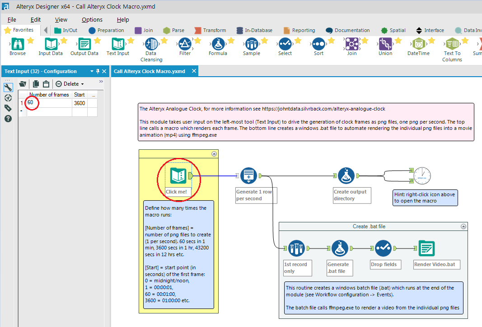Toggle the favorite star beside Formula

(x=231, y=40)
